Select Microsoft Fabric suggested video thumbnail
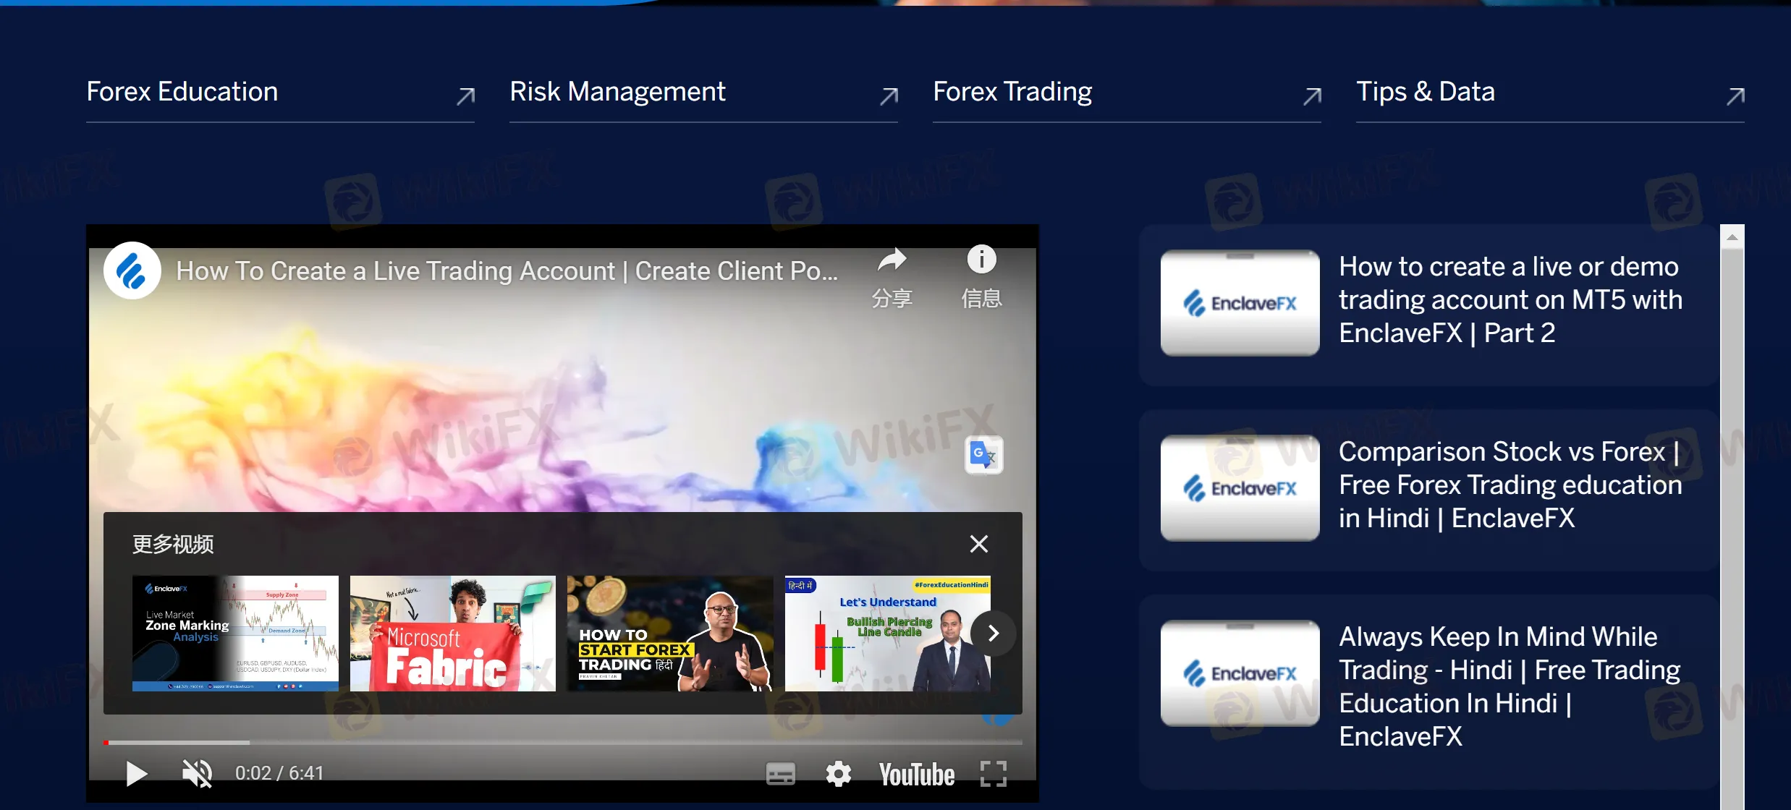The width and height of the screenshot is (1791, 810). [452, 634]
